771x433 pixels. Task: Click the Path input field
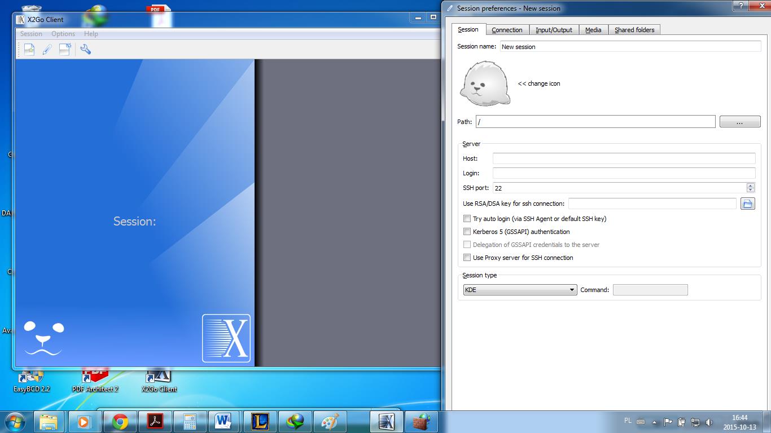coord(595,122)
